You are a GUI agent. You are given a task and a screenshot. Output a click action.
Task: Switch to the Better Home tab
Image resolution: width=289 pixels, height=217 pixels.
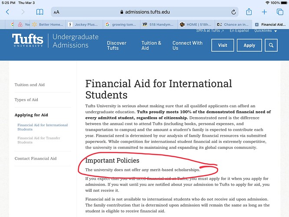click(48, 24)
